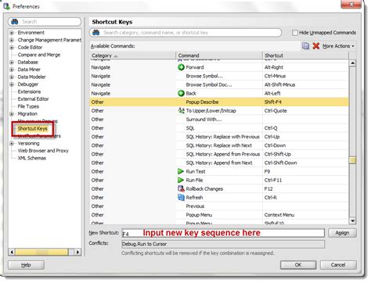Click the New Shortcut input field
The image size is (371, 283).
[223, 233]
